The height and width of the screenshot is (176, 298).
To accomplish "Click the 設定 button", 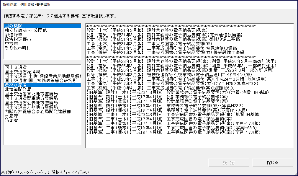I will pyautogui.click(x=229, y=163).
